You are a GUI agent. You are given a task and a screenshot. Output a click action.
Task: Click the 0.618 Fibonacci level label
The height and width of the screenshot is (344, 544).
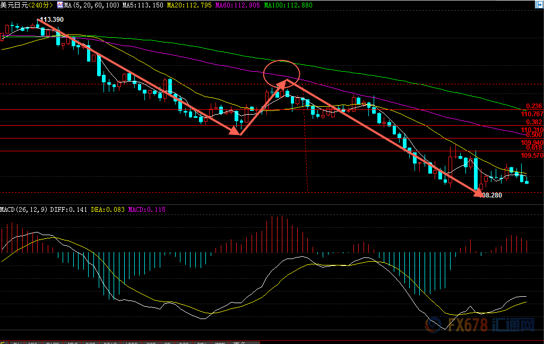(534, 148)
